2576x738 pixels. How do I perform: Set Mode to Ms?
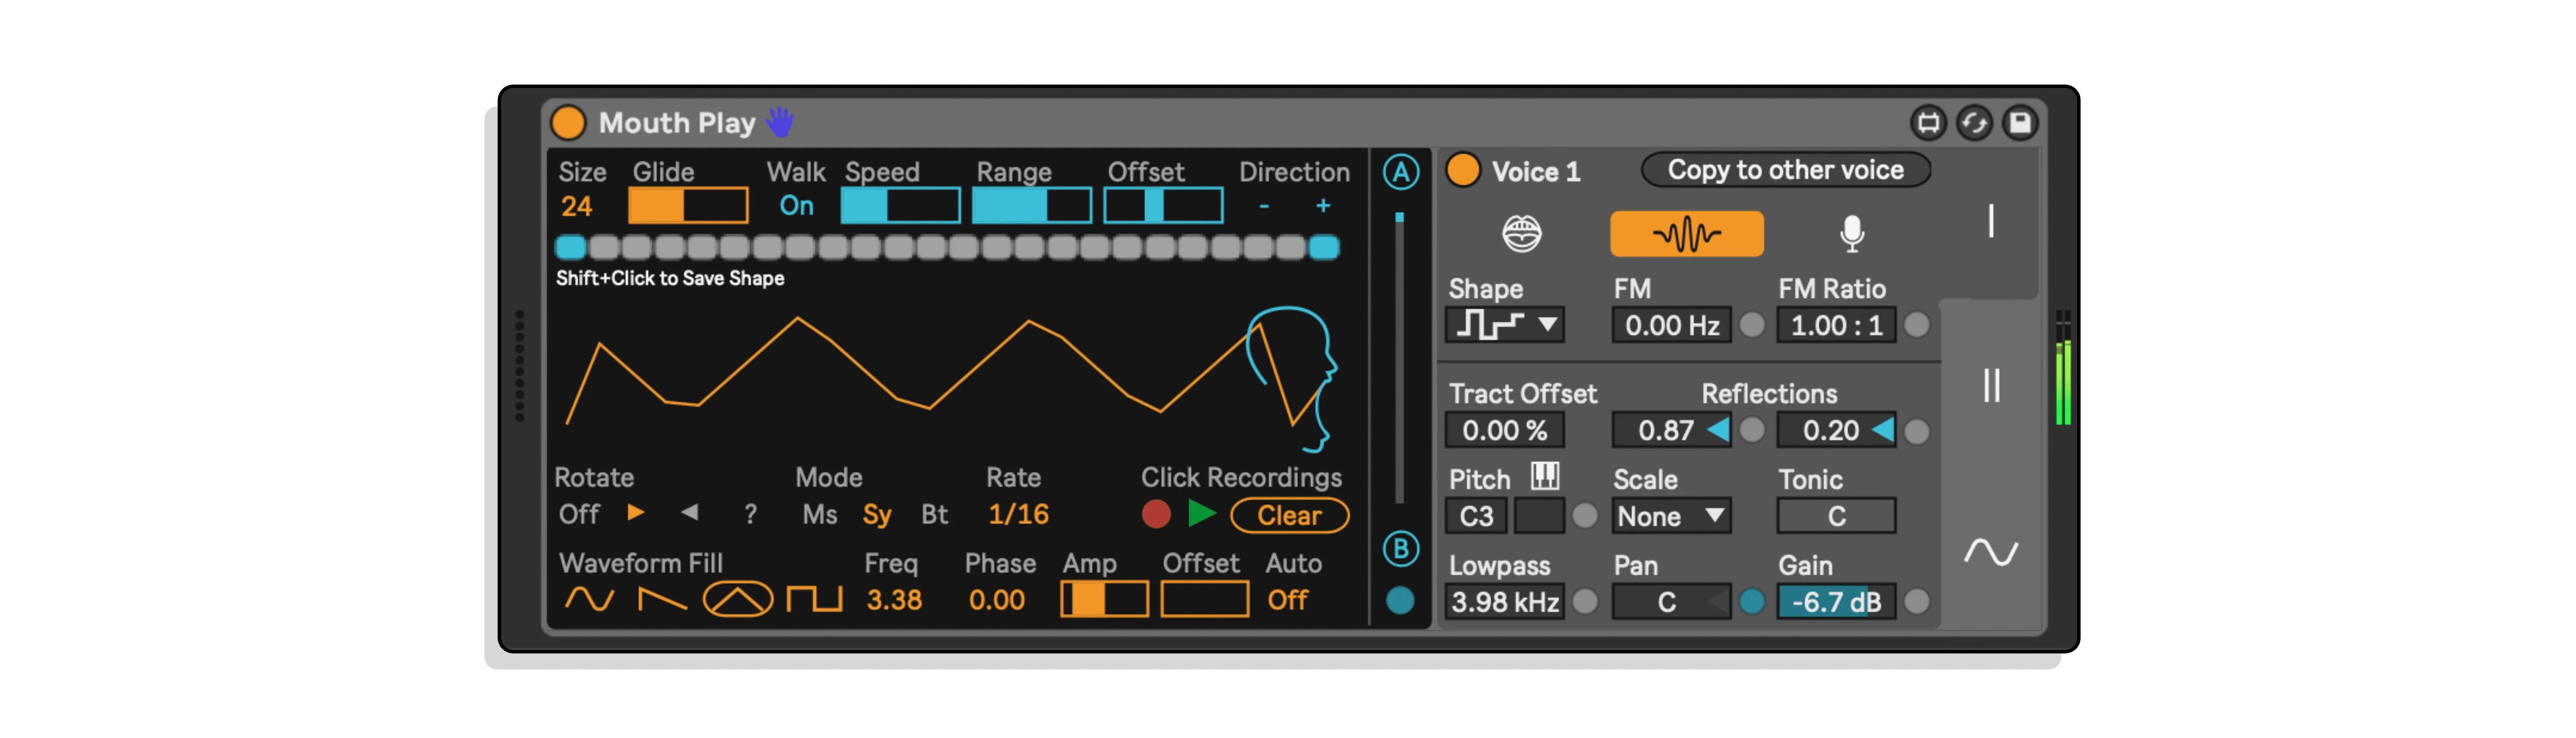(x=819, y=514)
